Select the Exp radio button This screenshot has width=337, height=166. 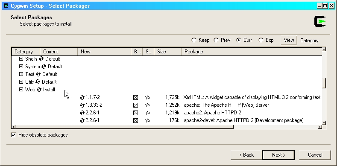coord(261,40)
